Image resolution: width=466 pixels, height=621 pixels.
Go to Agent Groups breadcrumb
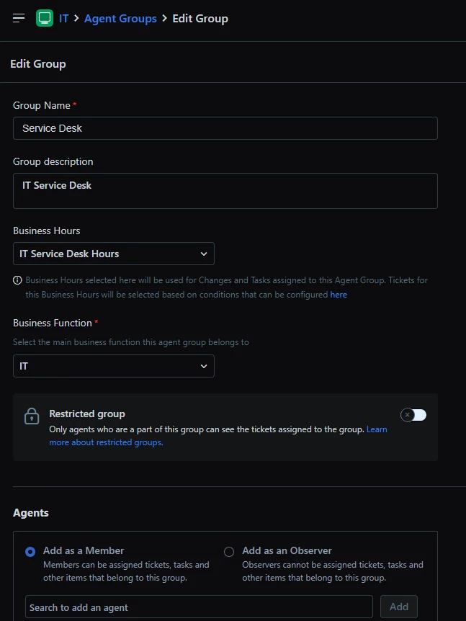click(120, 19)
